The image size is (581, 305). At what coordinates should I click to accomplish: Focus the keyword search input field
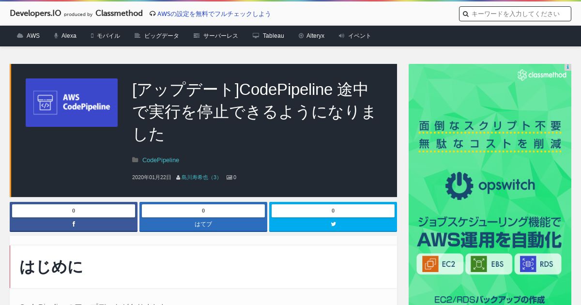tap(515, 14)
